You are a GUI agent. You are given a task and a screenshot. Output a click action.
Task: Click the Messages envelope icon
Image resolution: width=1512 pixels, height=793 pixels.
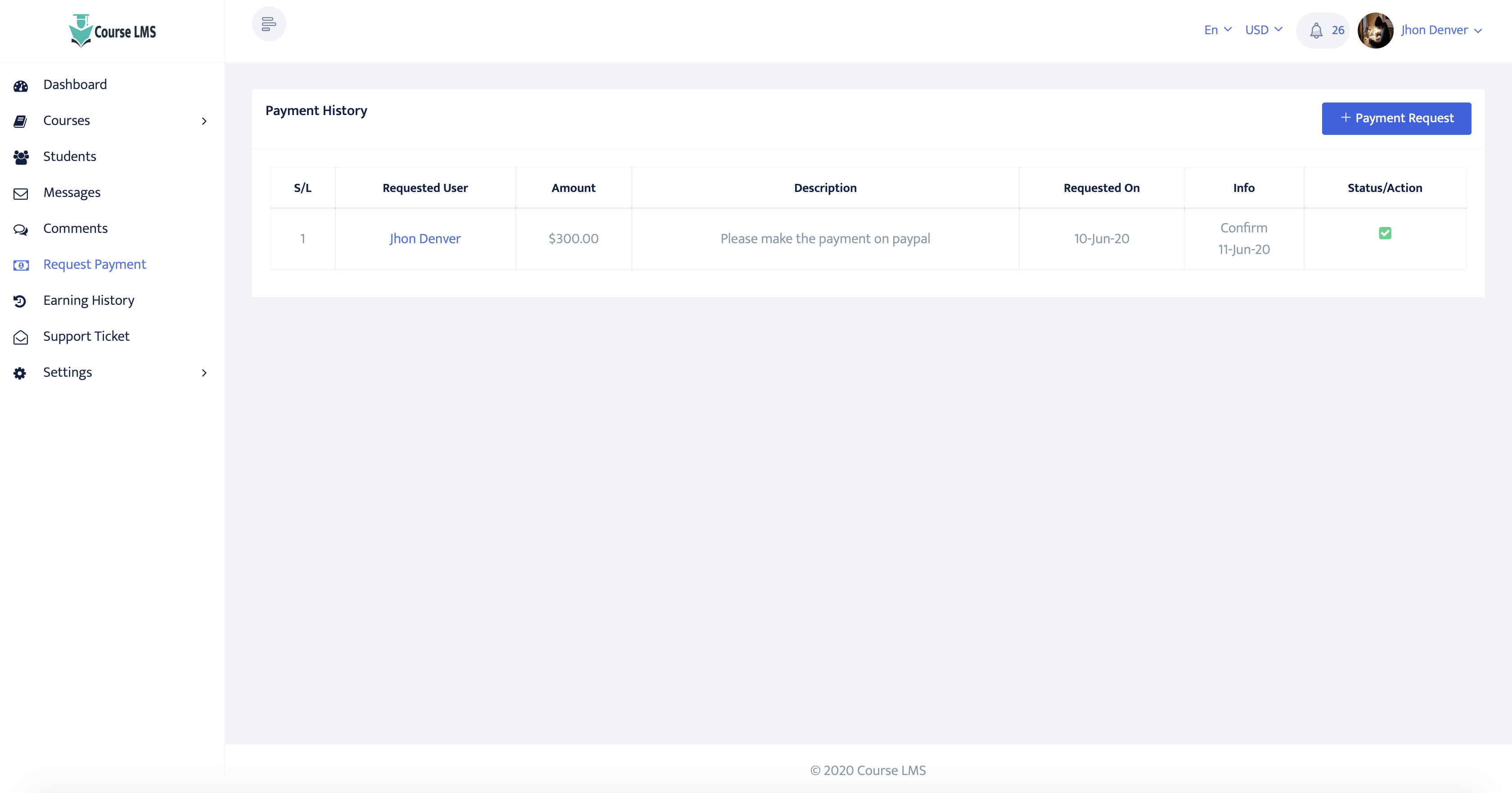[21, 194]
